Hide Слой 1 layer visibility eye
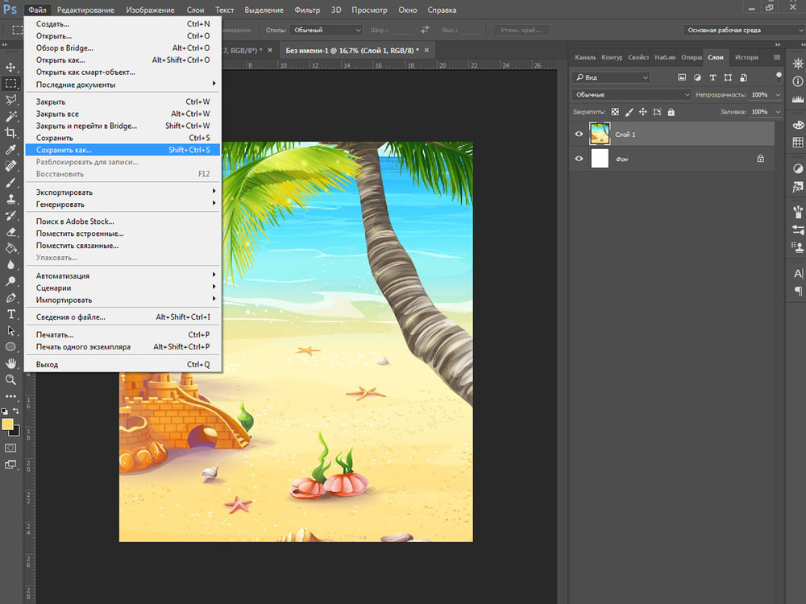 (579, 134)
